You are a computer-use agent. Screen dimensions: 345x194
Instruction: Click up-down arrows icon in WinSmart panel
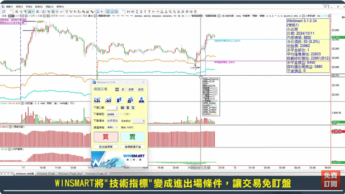tap(119, 100)
